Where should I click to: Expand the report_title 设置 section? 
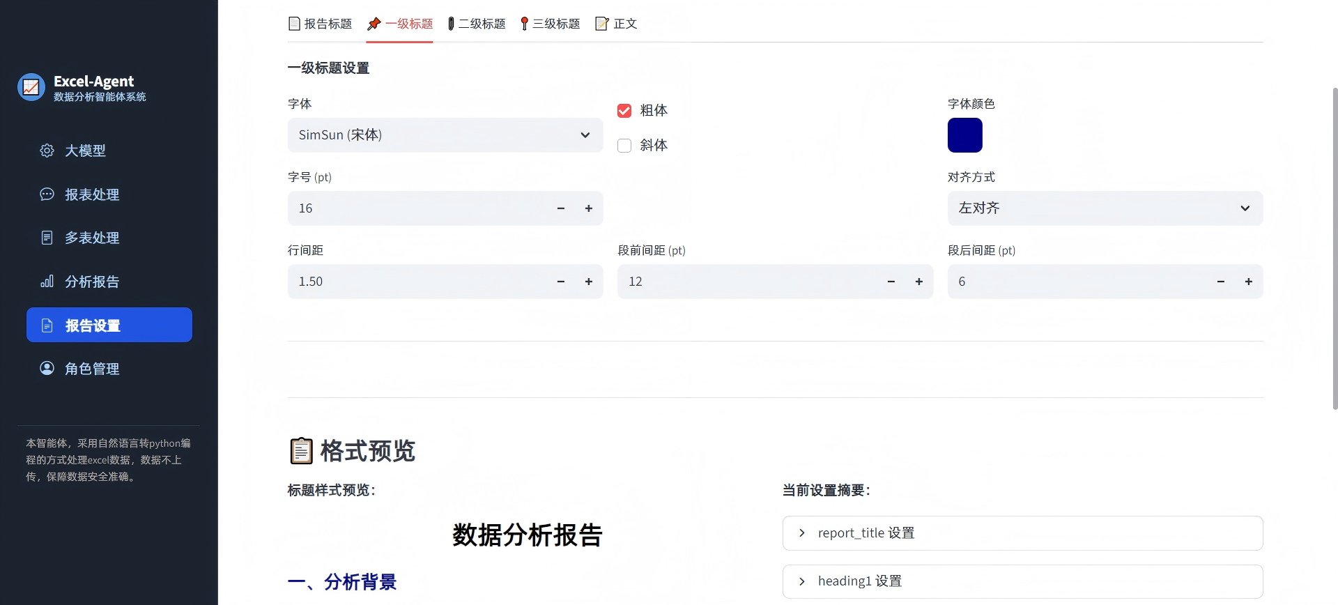pyautogui.click(x=1022, y=533)
